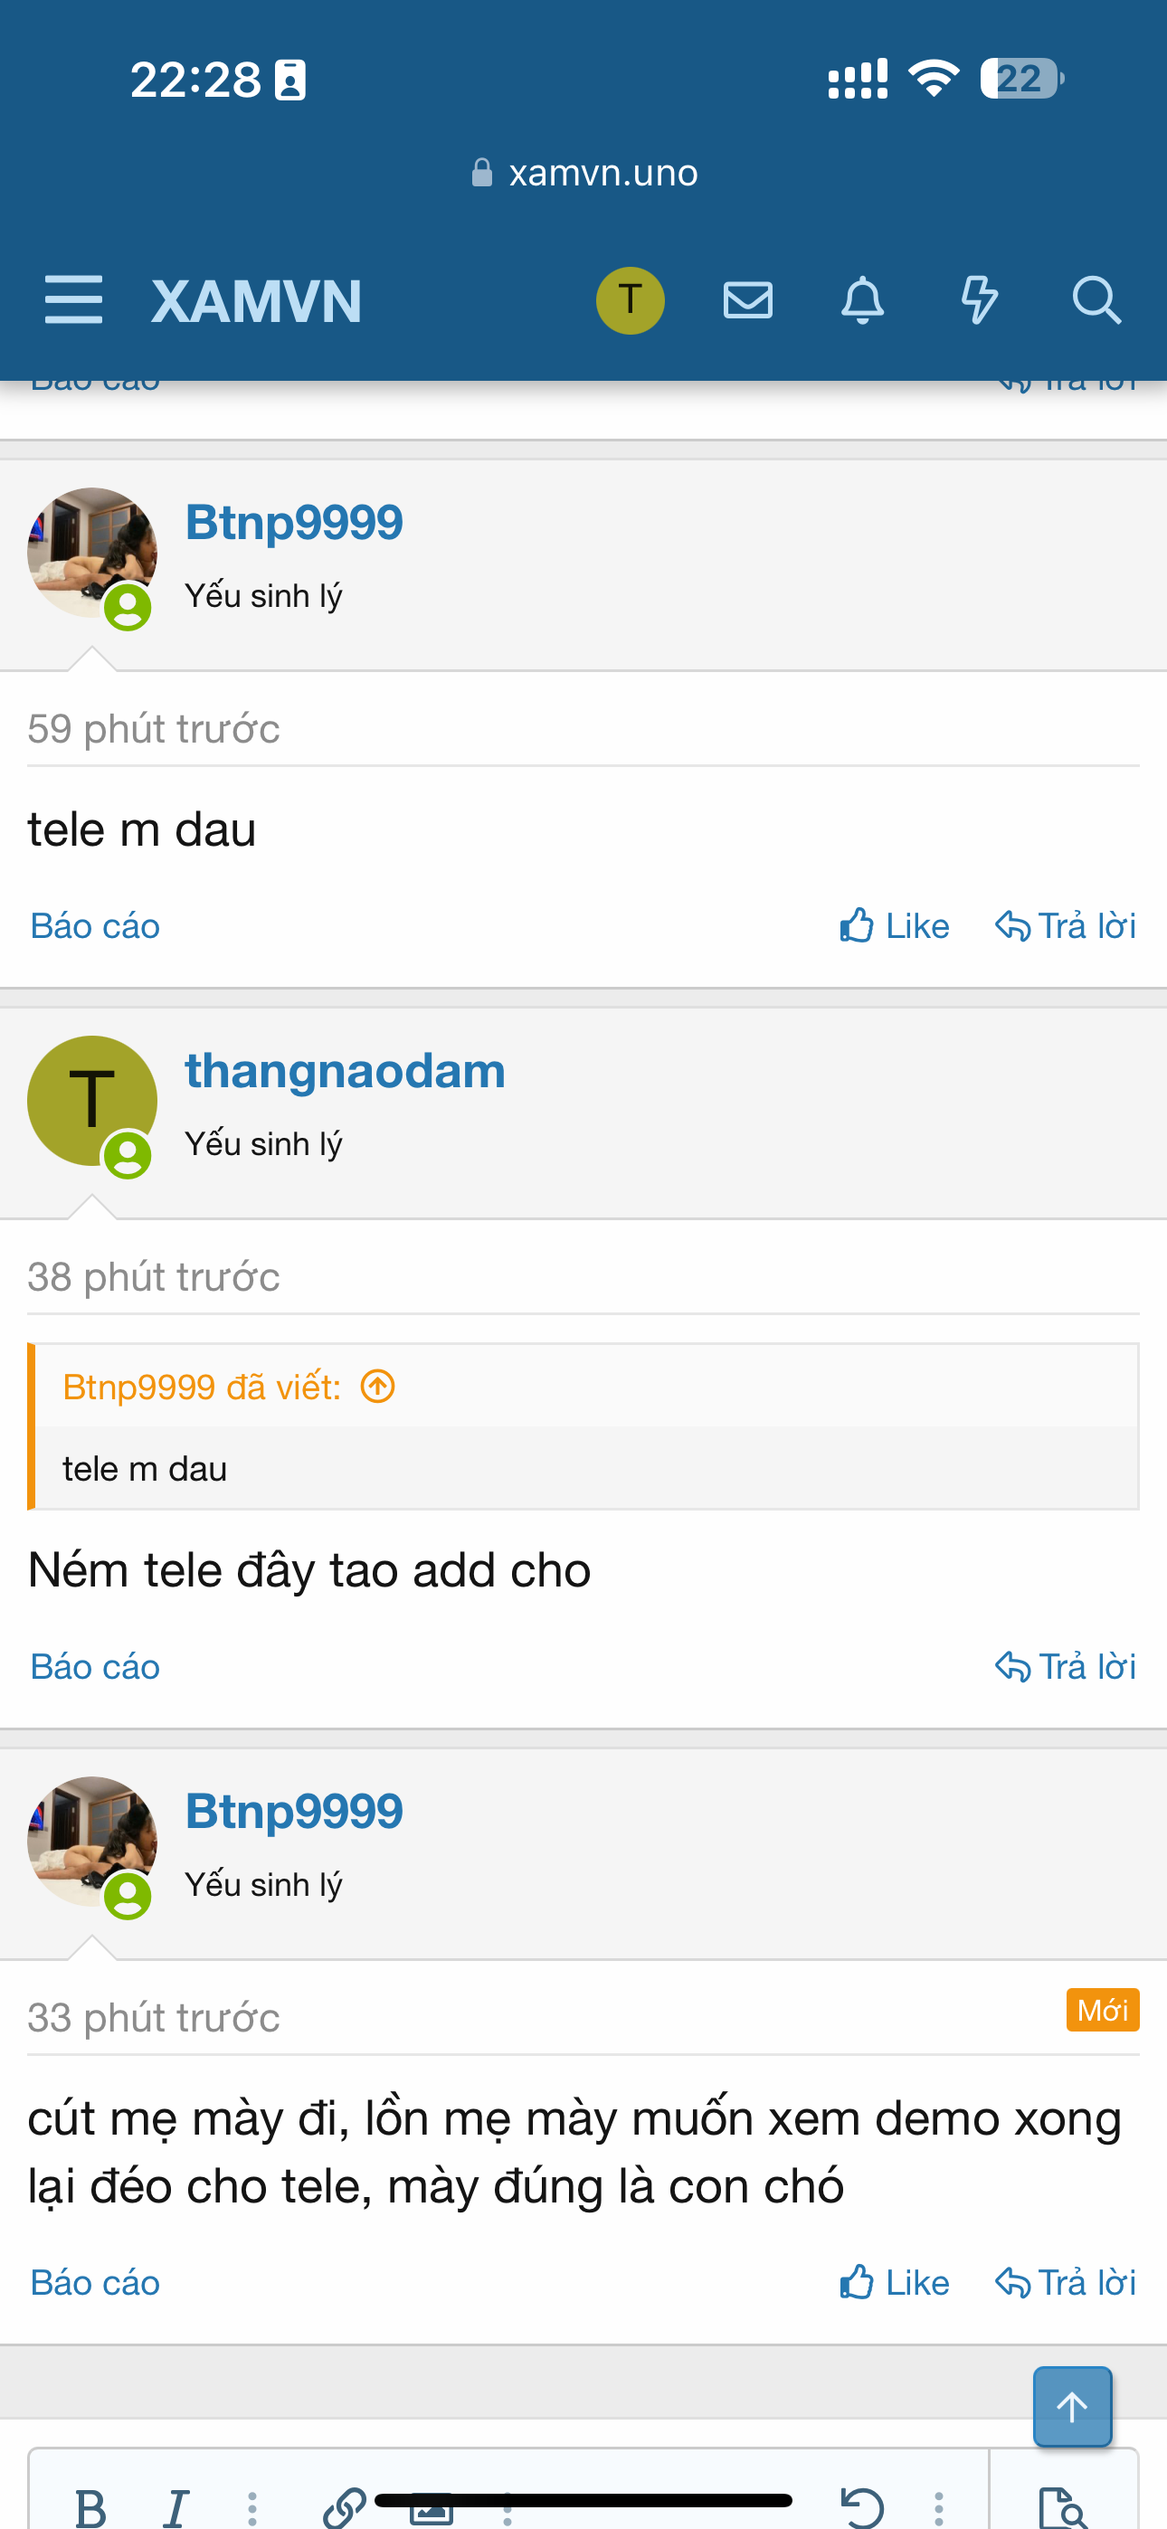Tap the lightning bolt what's new icon
This screenshot has height=2529, width=1167.
(x=979, y=299)
